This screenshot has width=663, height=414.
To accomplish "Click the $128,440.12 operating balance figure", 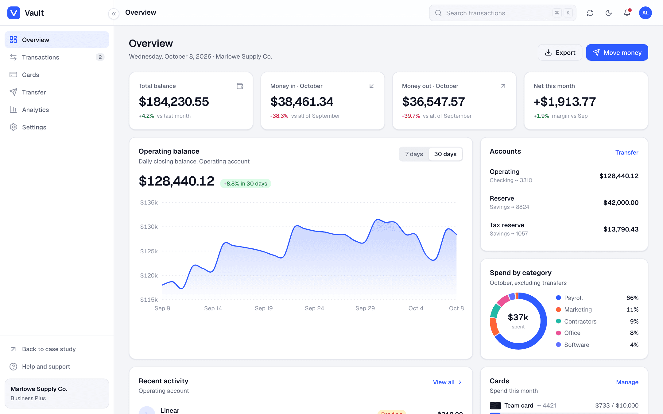I will [x=176, y=181].
